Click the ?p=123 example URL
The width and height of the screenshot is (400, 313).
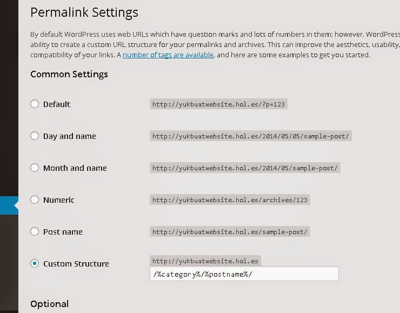tap(218, 104)
